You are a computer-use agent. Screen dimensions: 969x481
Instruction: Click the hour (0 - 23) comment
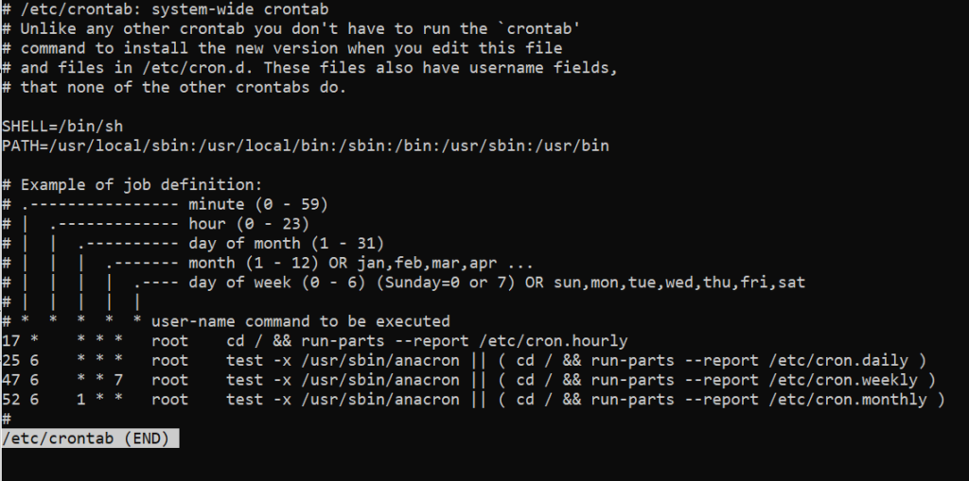click(x=249, y=224)
